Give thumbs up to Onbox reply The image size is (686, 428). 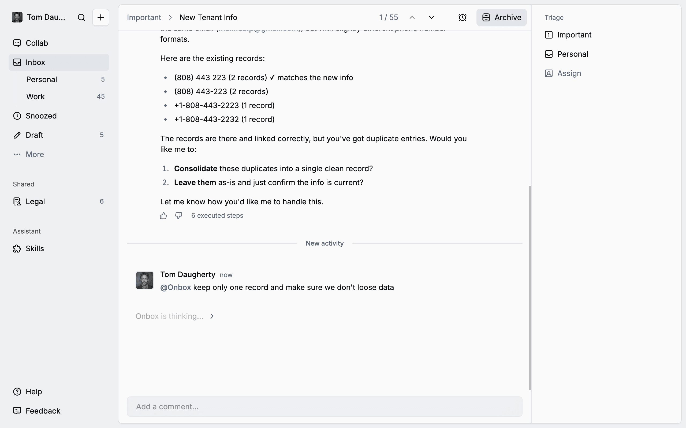pyautogui.click(x=163, y=216)
